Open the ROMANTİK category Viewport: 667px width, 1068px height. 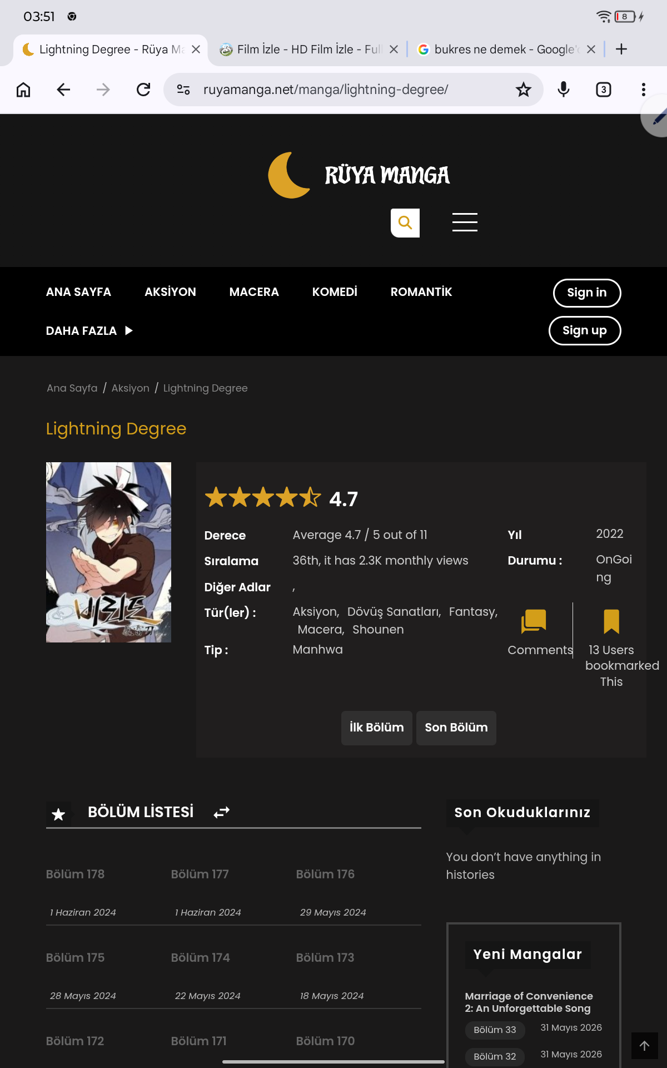pos(421,292)
